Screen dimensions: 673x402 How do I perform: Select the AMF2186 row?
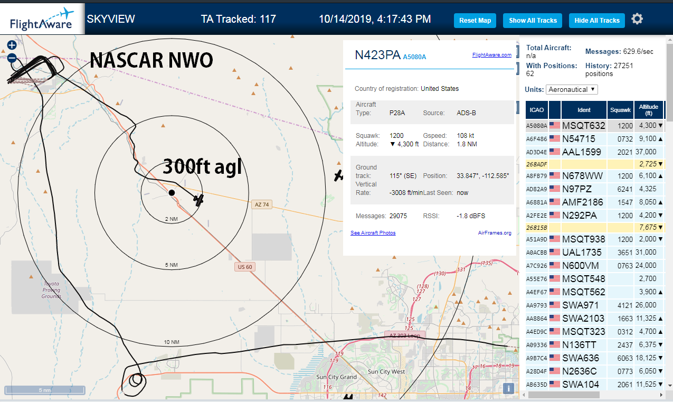tap(594, 202)
